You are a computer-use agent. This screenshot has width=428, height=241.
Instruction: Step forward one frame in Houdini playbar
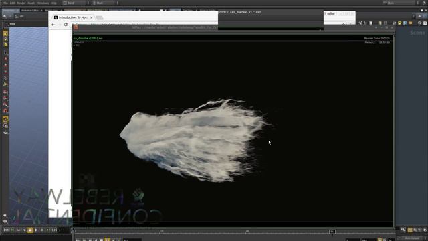point(42,230)
